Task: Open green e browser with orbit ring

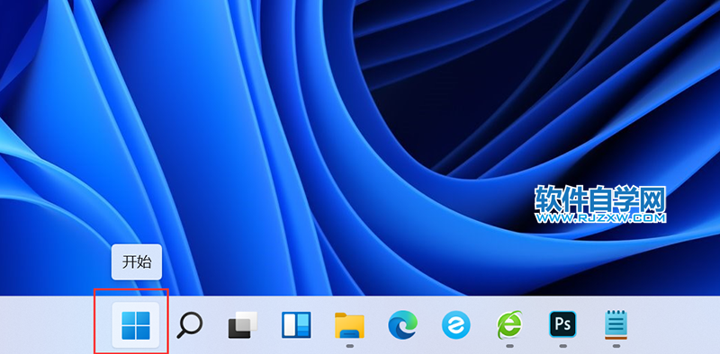Action: pos(509,324)
